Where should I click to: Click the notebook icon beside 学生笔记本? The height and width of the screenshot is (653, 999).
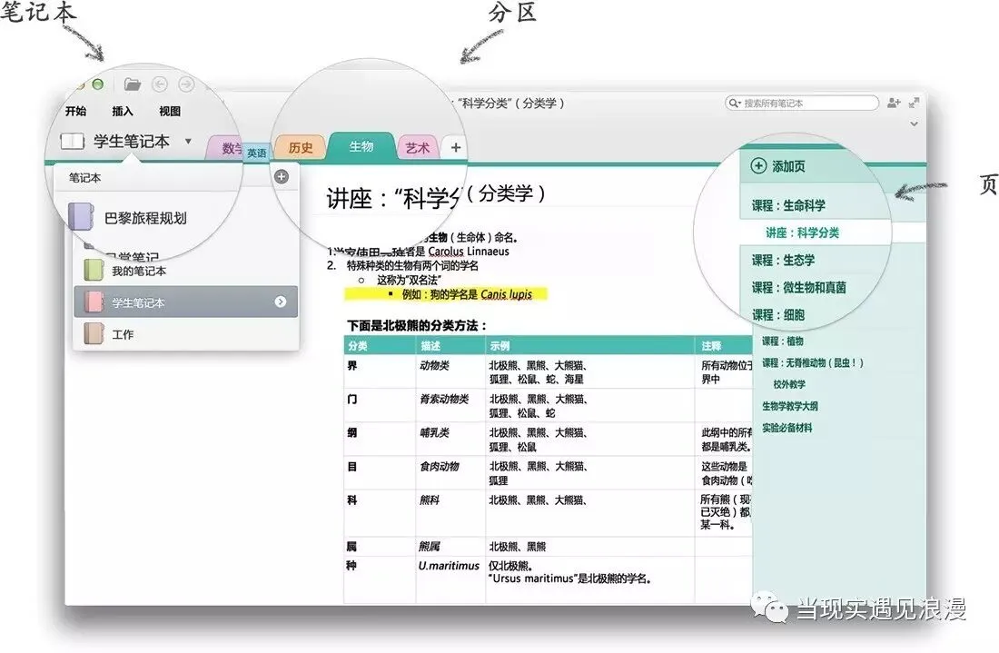(72, 141)
